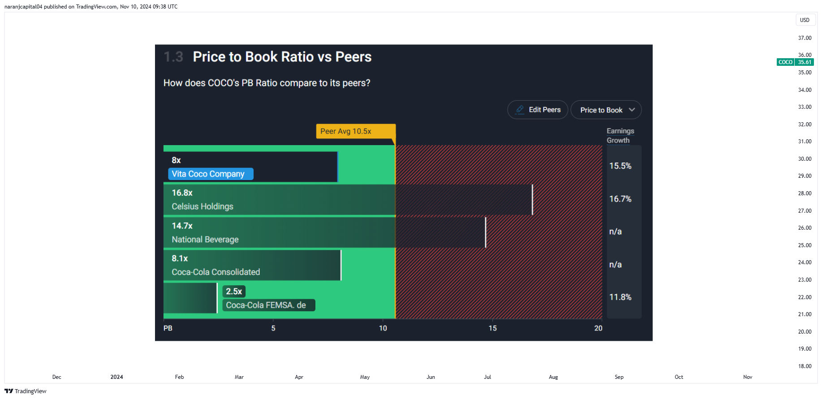Click the USD currency button
Screen dimensions: 822x399
coord(805,20)
